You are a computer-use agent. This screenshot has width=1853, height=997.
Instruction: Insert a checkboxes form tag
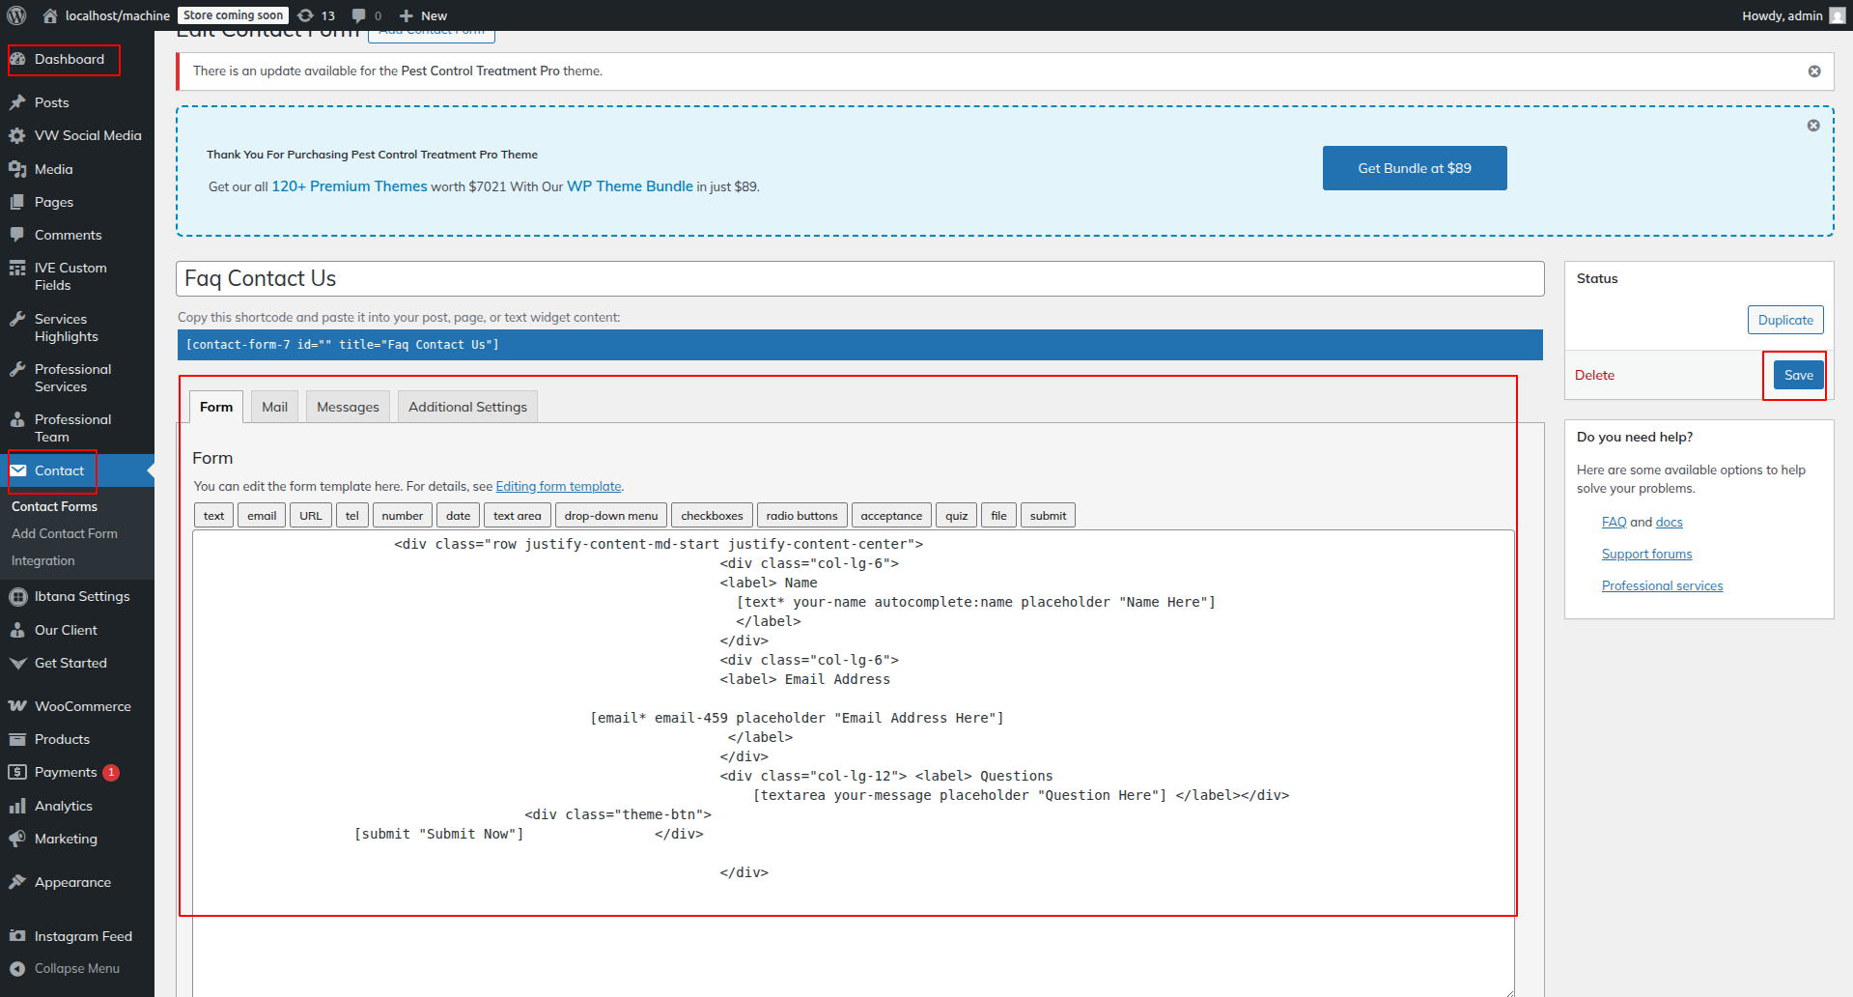(712, 516)
